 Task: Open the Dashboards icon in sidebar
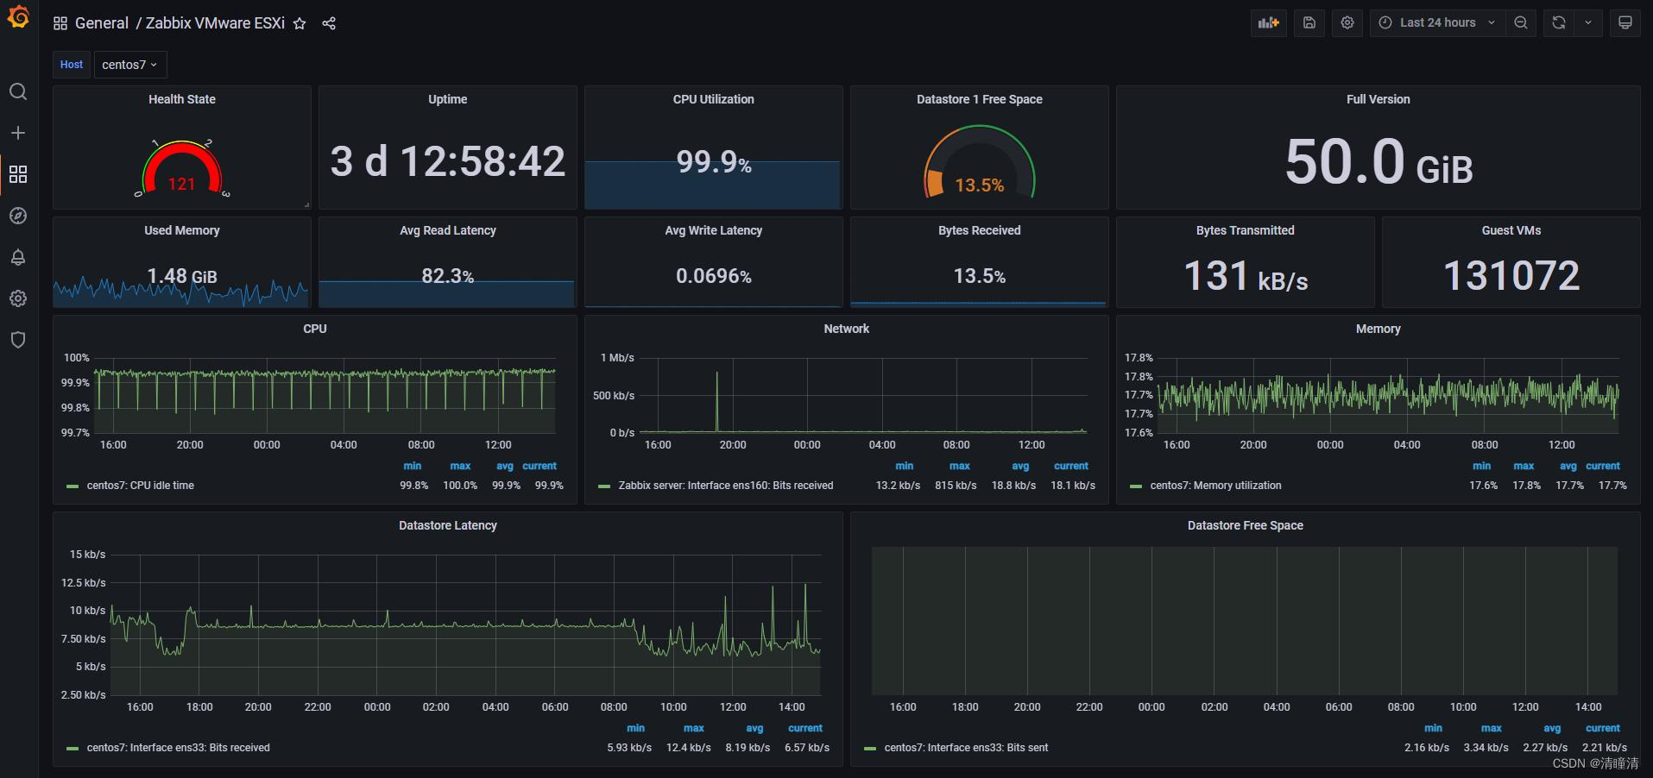(18, 174)
